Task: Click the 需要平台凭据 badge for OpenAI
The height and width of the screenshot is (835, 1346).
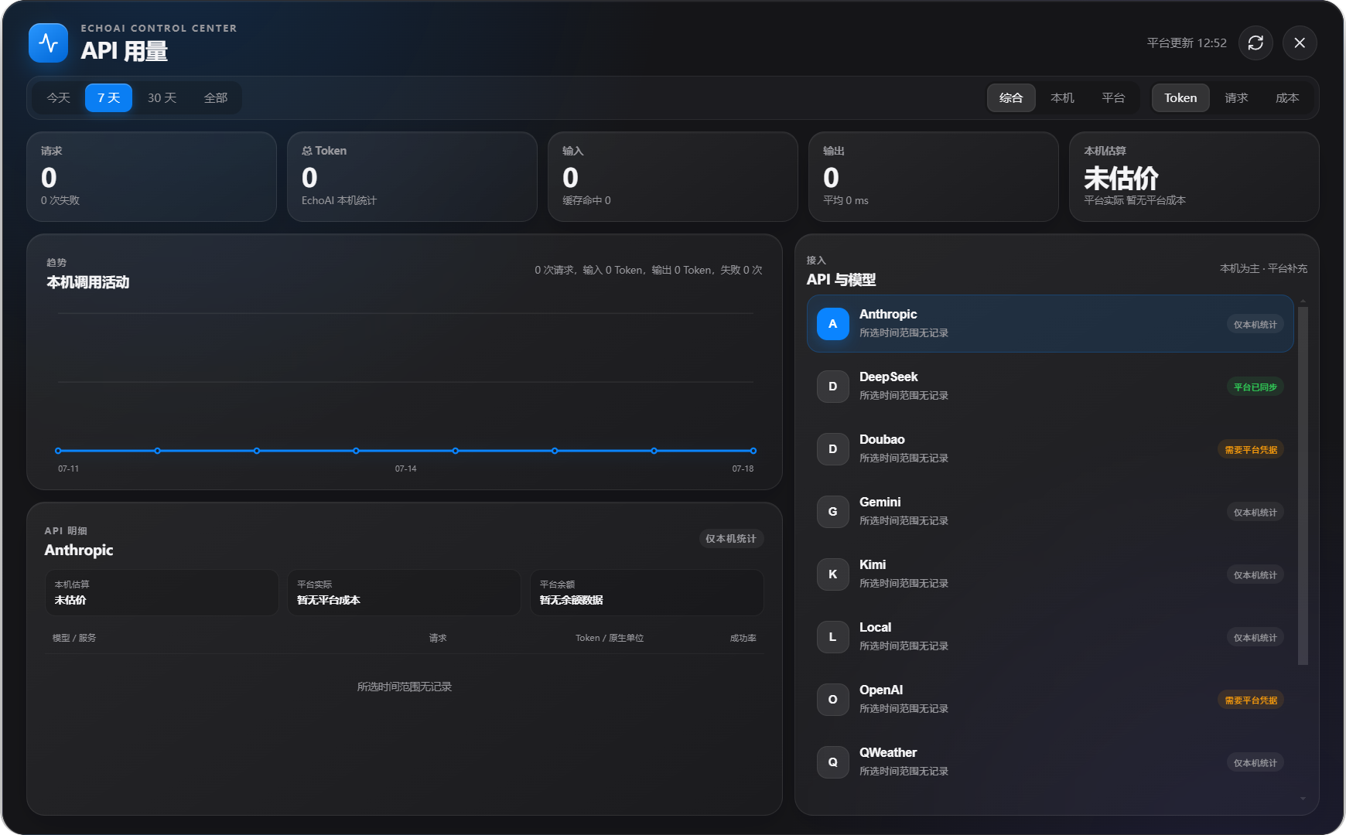Action: pos(1251,700)
